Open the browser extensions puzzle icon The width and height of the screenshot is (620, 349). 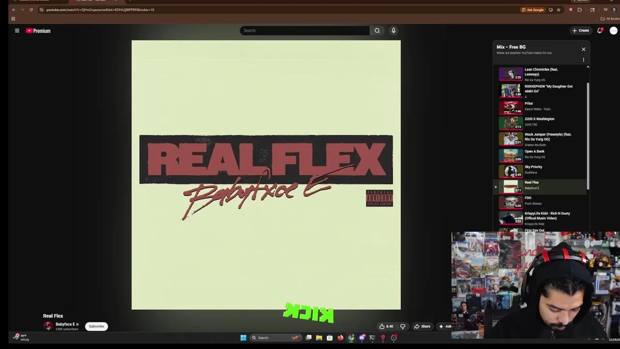[579, 10]
